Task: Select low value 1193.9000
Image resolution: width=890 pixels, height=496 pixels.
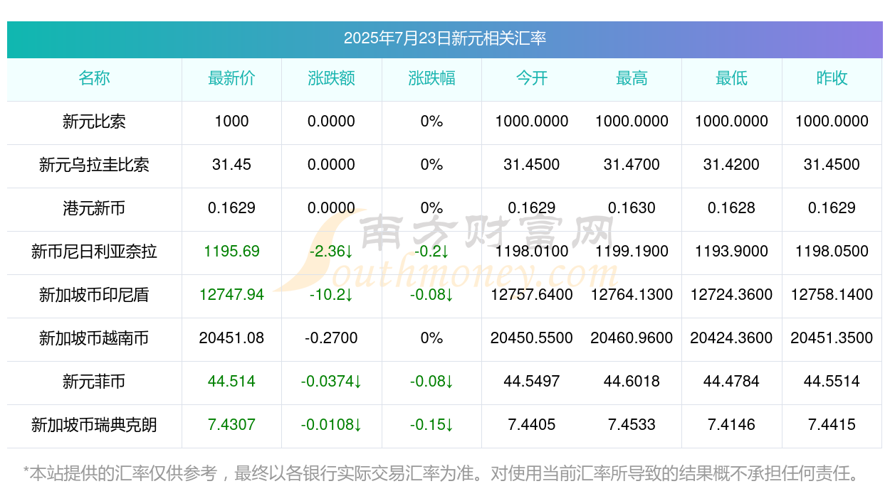Action: click(x=732, y=252)
